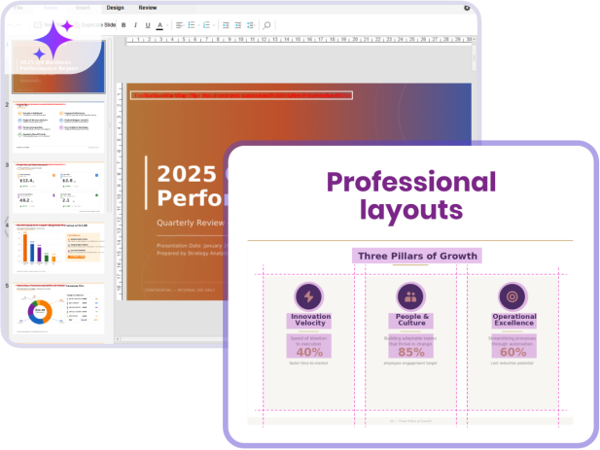Select slide 4 thumbnail with bar chart

click(58, 248)
